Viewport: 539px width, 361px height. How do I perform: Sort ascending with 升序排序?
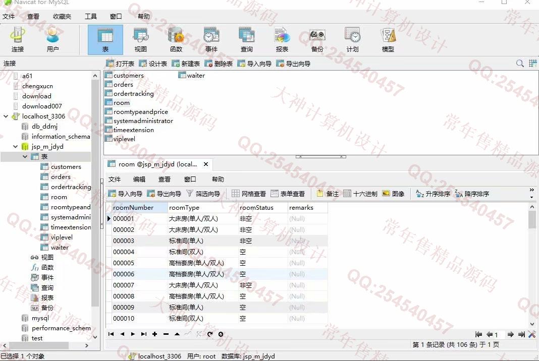tap(433, 194)
